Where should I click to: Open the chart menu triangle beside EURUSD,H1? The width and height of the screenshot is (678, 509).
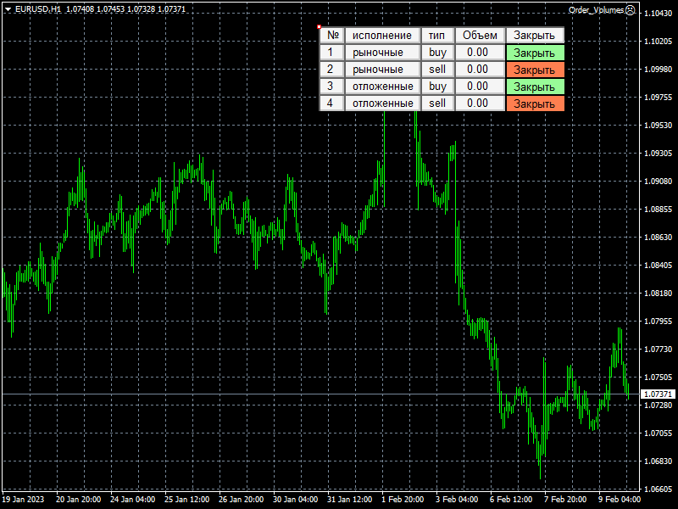click(8, 9)
